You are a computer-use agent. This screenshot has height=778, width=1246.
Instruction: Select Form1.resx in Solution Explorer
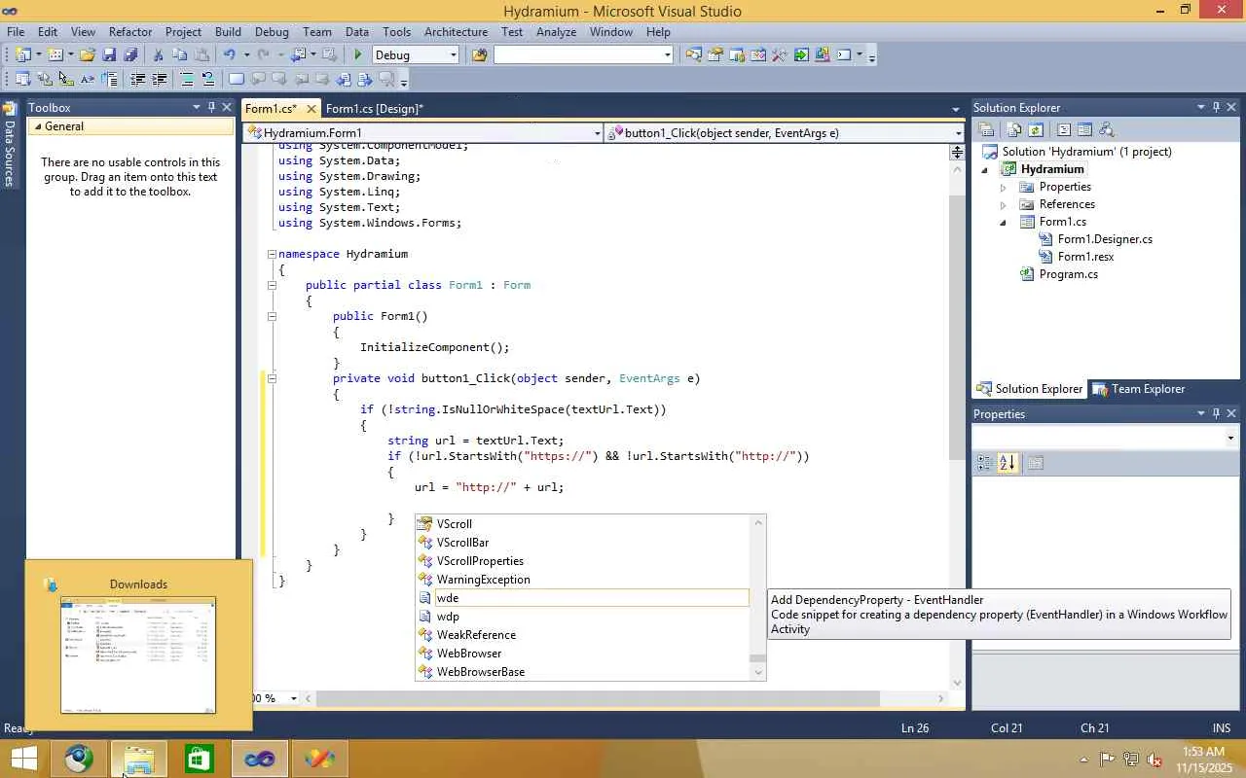click(1085, 257)
